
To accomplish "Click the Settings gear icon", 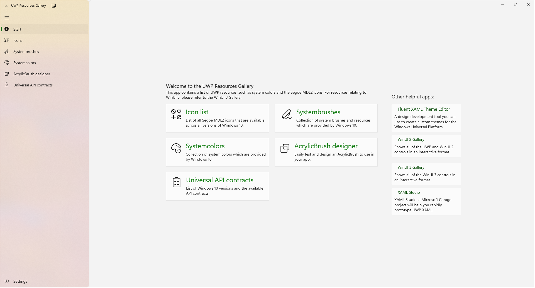I will pos(7,281).
